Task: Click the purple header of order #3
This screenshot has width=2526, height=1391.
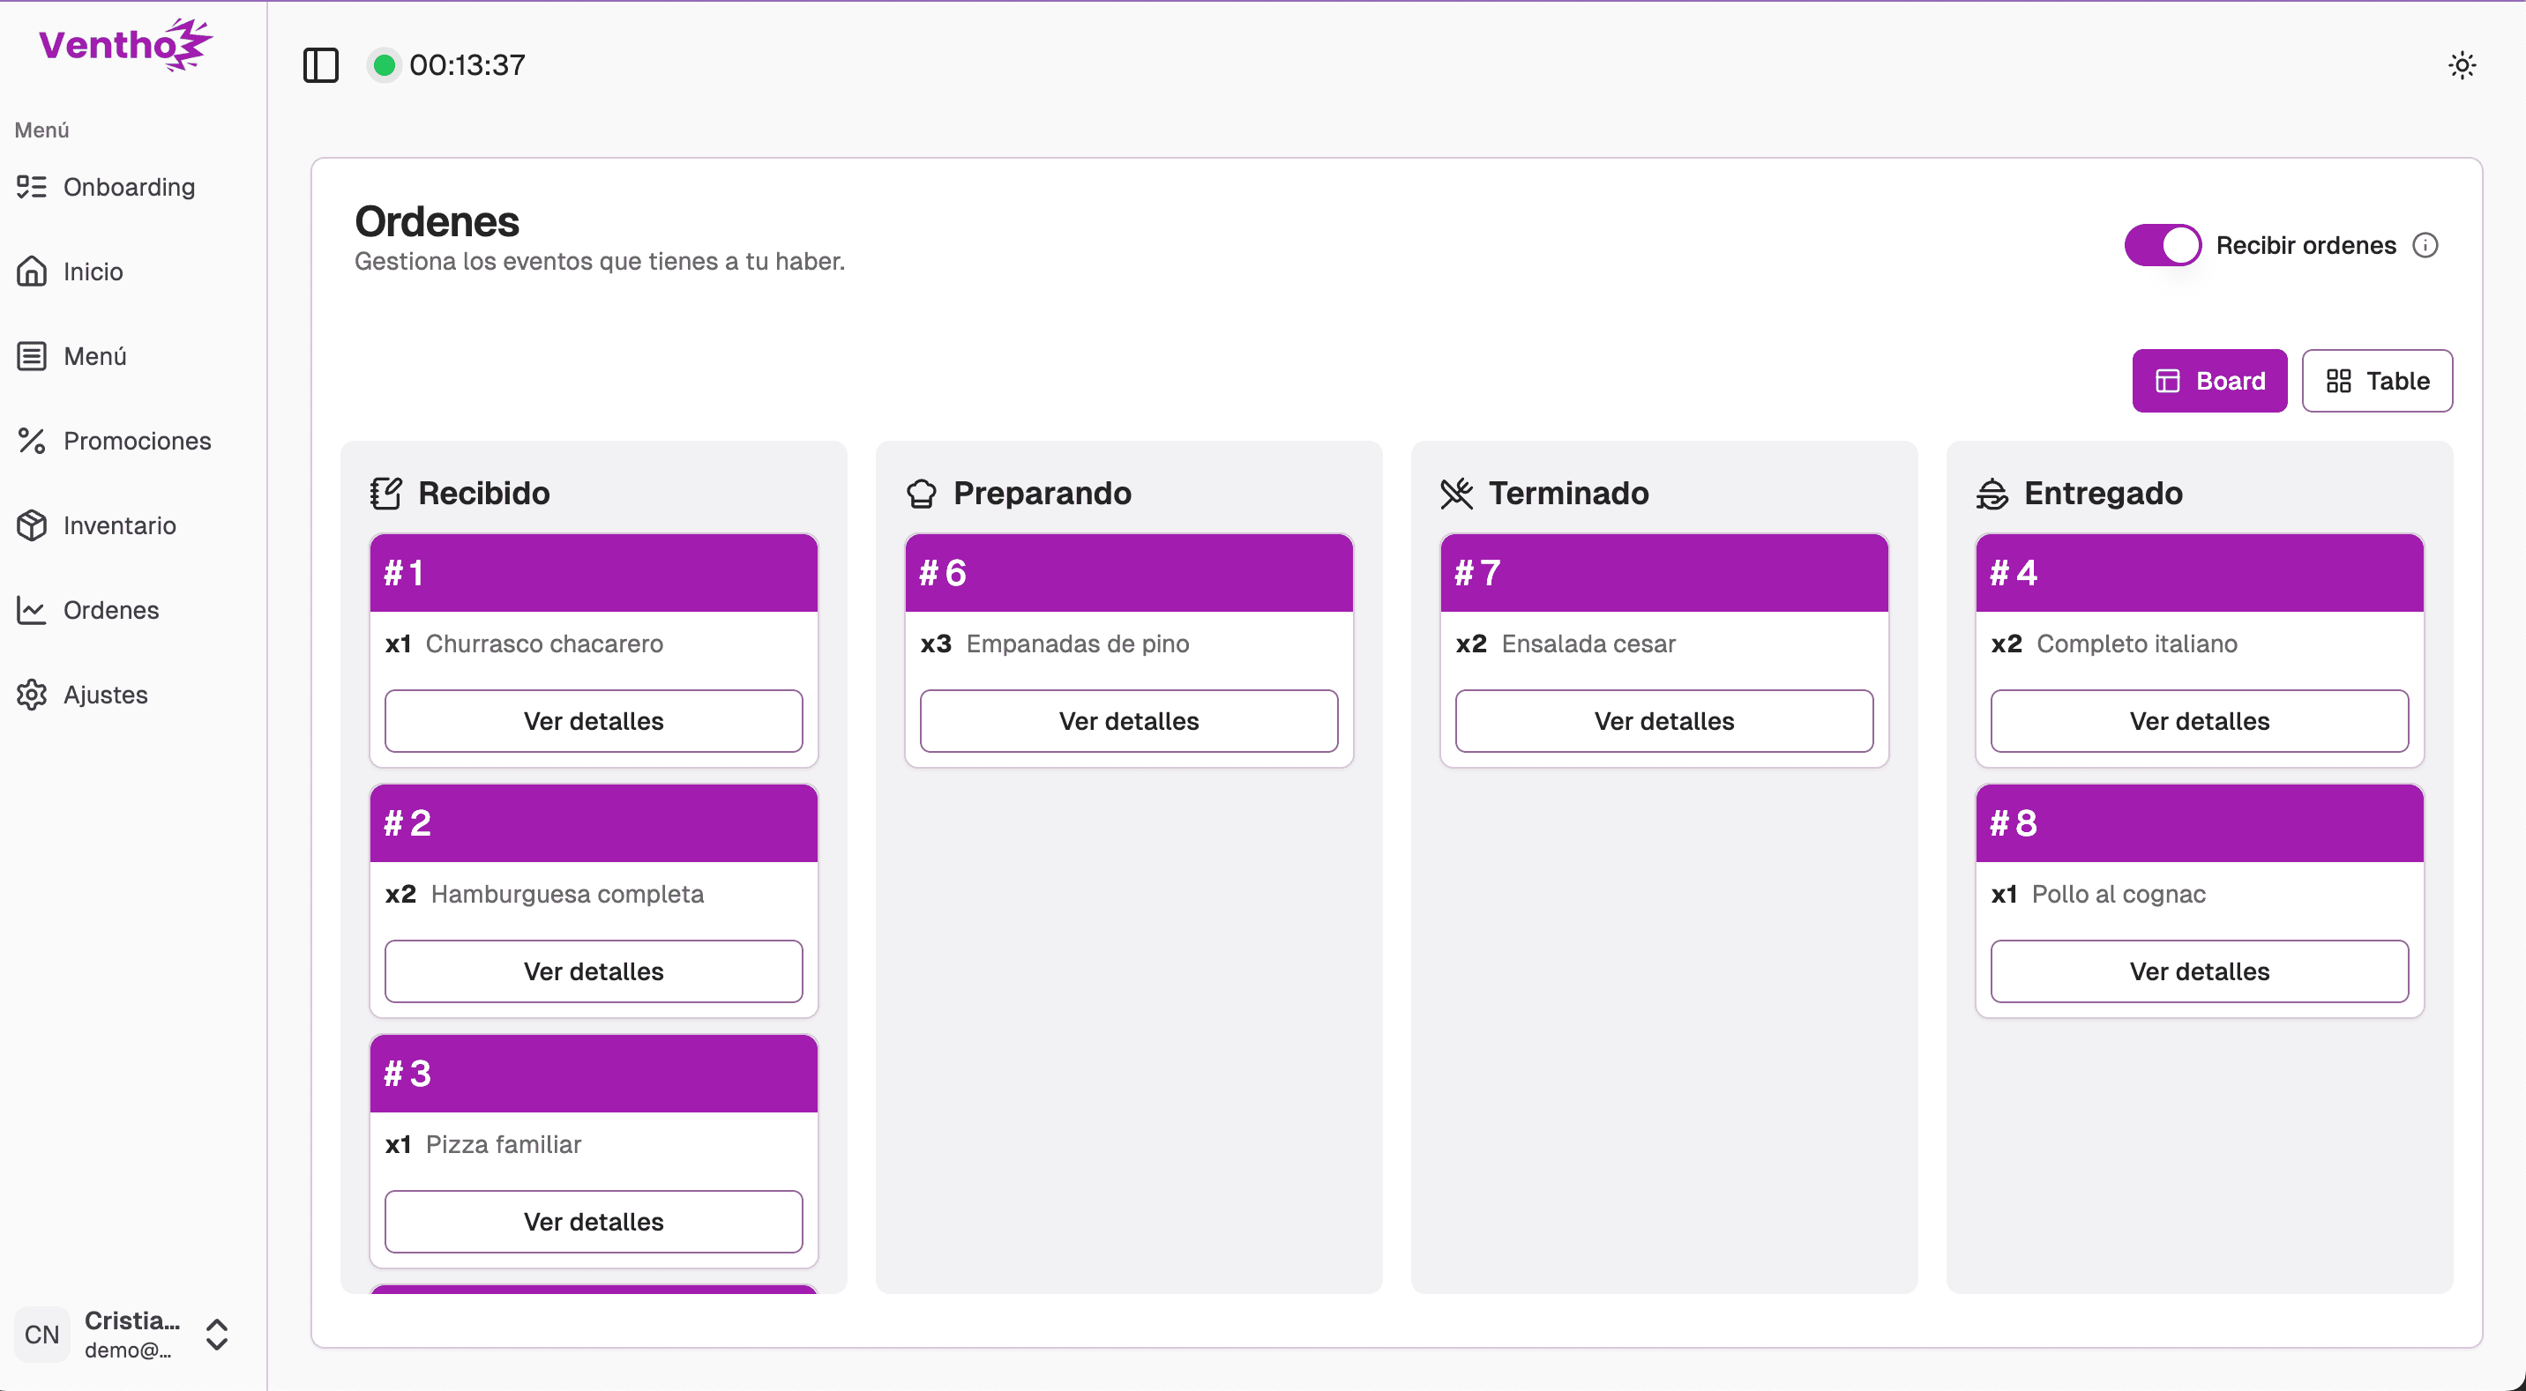Action: click(594, 1074)
